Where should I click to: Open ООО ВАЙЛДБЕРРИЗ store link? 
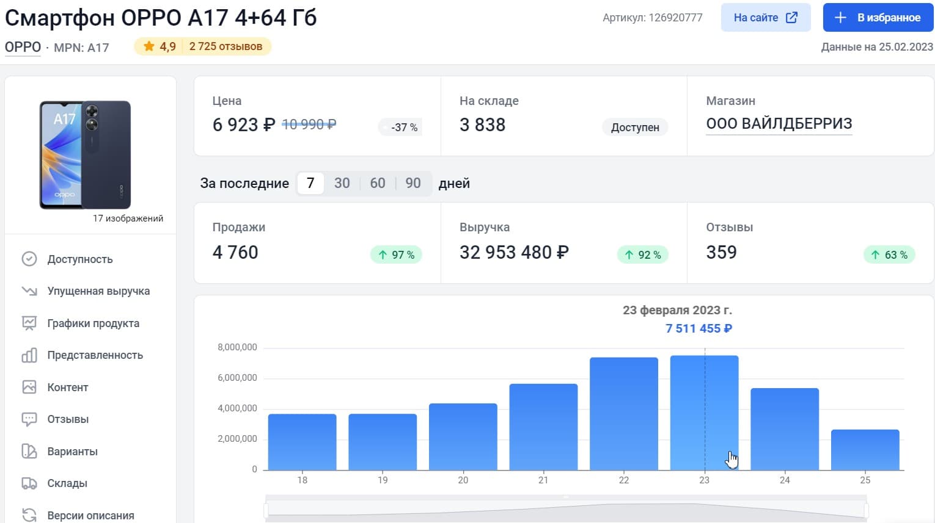click(779, 124)
